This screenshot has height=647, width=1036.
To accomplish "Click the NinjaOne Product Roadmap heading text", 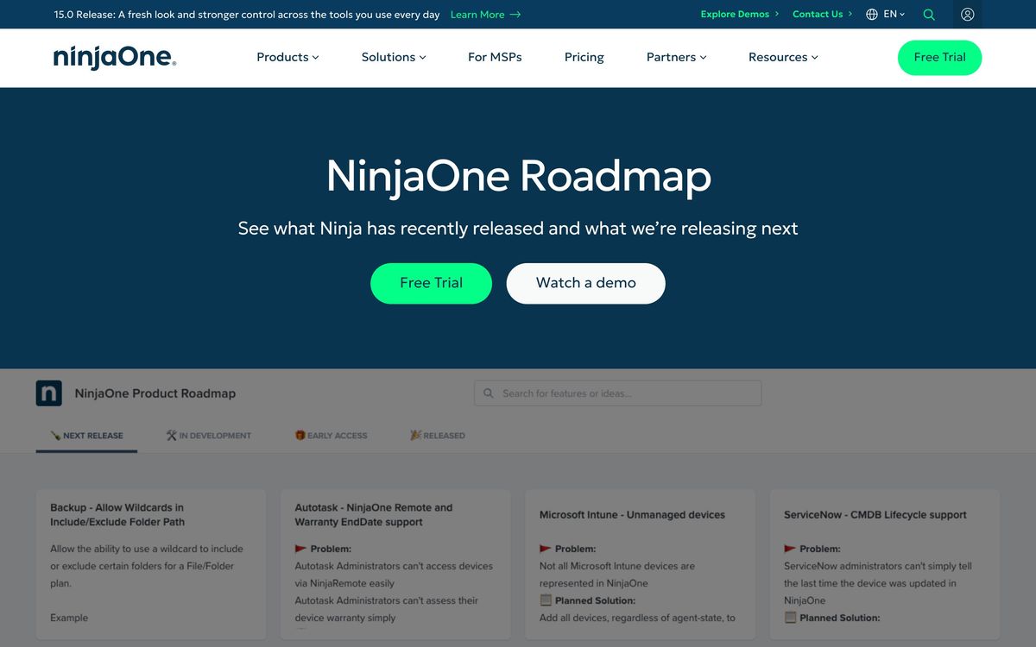I will click(155, 393).
